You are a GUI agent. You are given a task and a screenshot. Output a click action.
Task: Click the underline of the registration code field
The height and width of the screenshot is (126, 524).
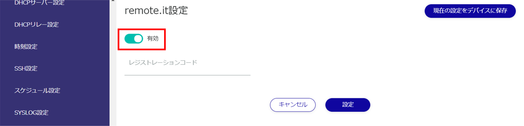[187, 75]
